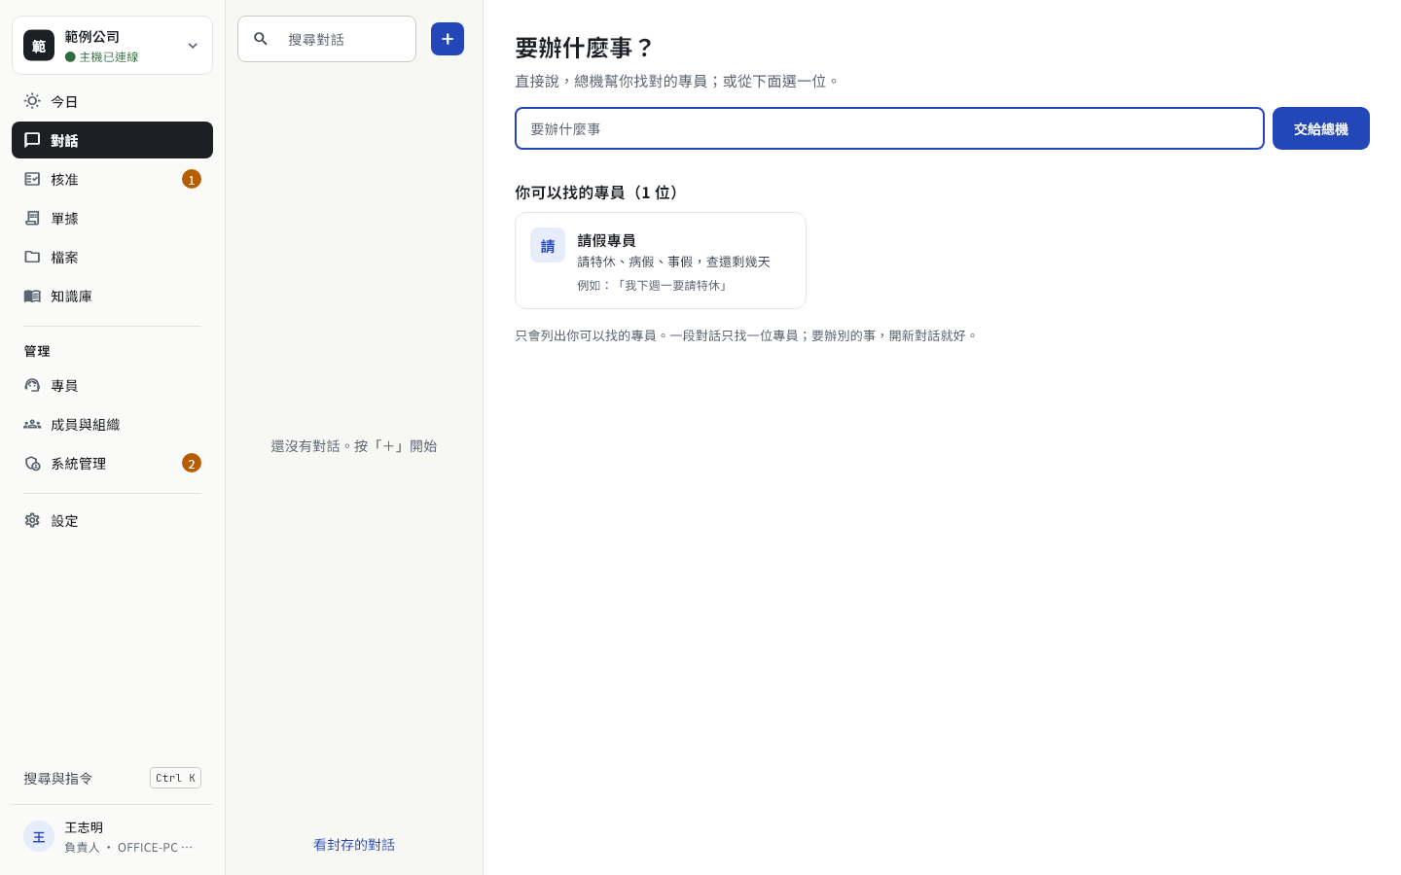
Task: Click the 系統管理 notification badge showing 2
Action: 192,463
